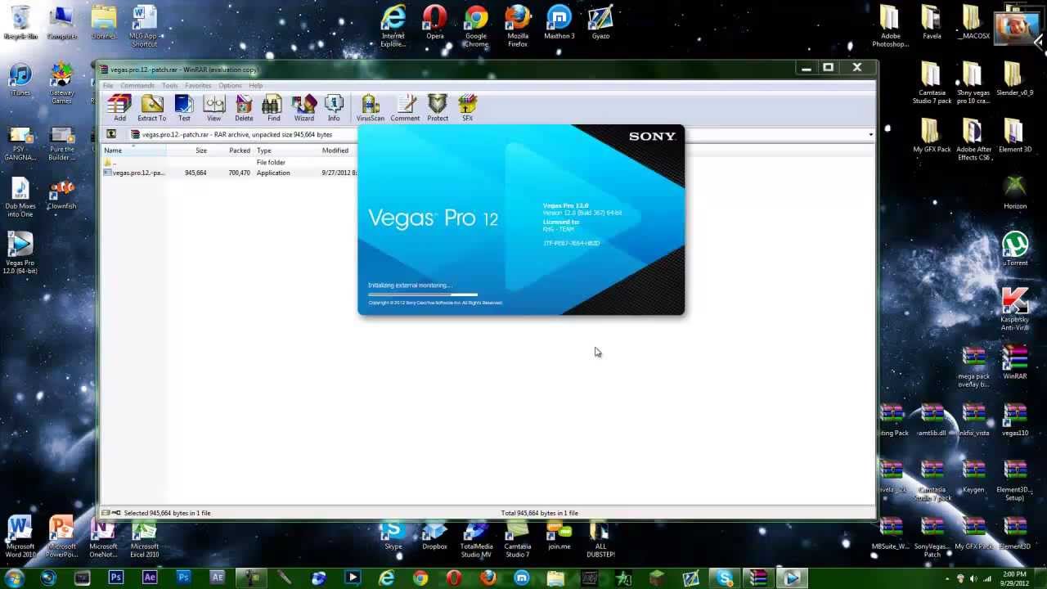Click the SFX toolbar icon
This screenshot has height=589, width=1047.
(x=467, y=108)
